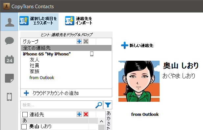The width and height of the screenshot is (203, 130).
Task: Click the contact photo of 奥山 しおり
Action: 139,81
